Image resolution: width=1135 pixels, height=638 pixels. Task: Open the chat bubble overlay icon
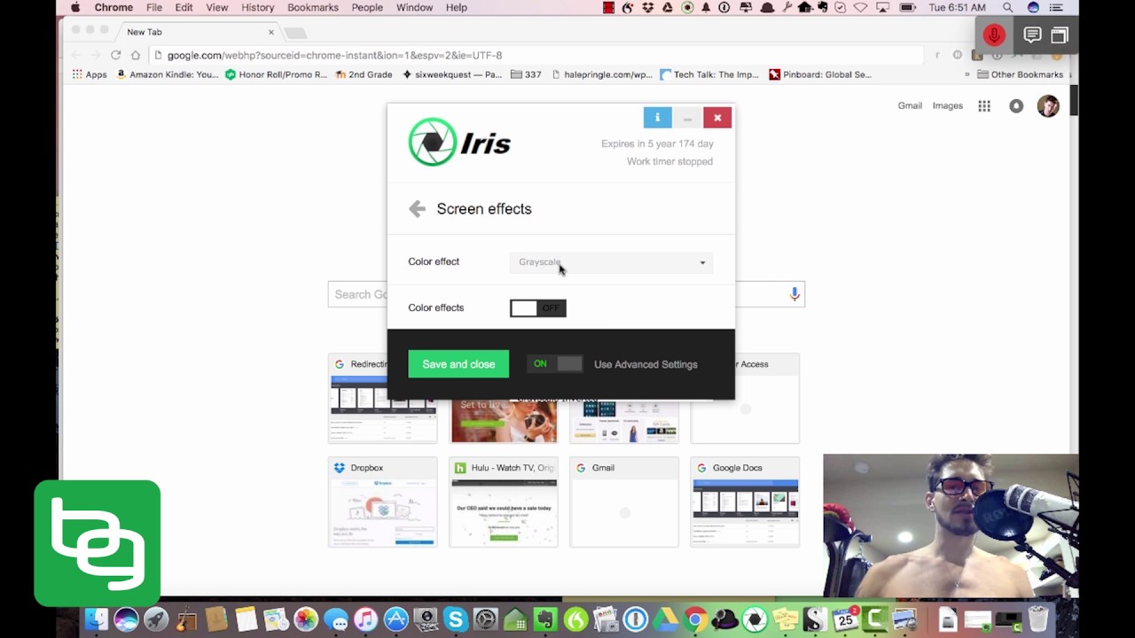click(x=1032, y=35)
